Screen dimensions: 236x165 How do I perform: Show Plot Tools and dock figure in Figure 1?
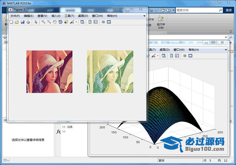(x=109, y=22)
